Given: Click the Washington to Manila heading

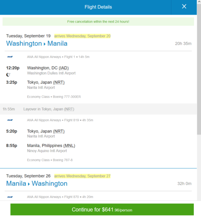Looking at the screenshot, I should pos(37,43).
